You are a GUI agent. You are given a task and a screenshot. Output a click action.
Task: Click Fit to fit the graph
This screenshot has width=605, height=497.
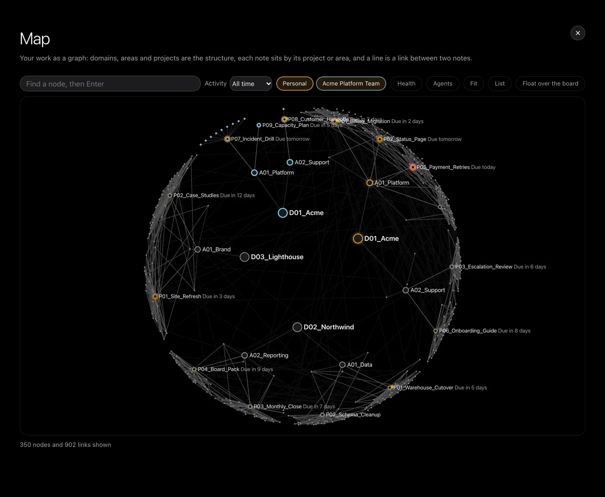473,84
